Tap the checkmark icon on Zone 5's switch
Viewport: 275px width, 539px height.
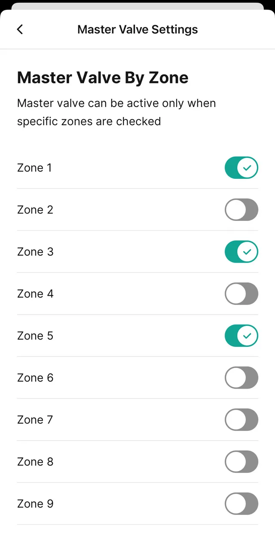pos(246,335)
